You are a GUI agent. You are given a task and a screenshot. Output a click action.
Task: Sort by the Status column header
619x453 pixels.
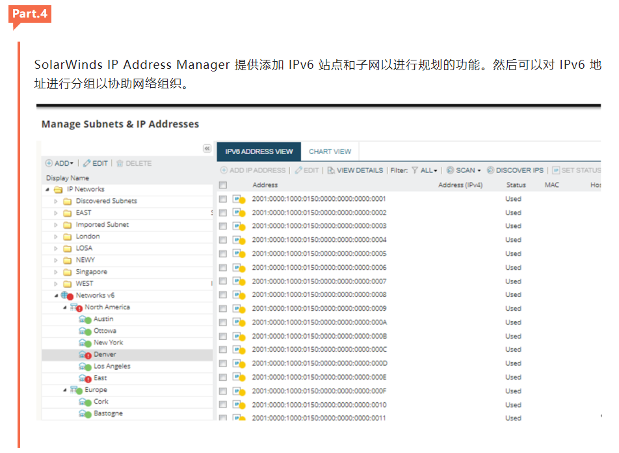coord(516,185)
